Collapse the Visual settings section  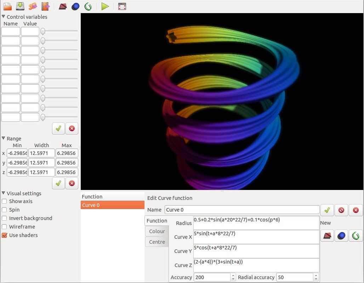tap(3, 193)
